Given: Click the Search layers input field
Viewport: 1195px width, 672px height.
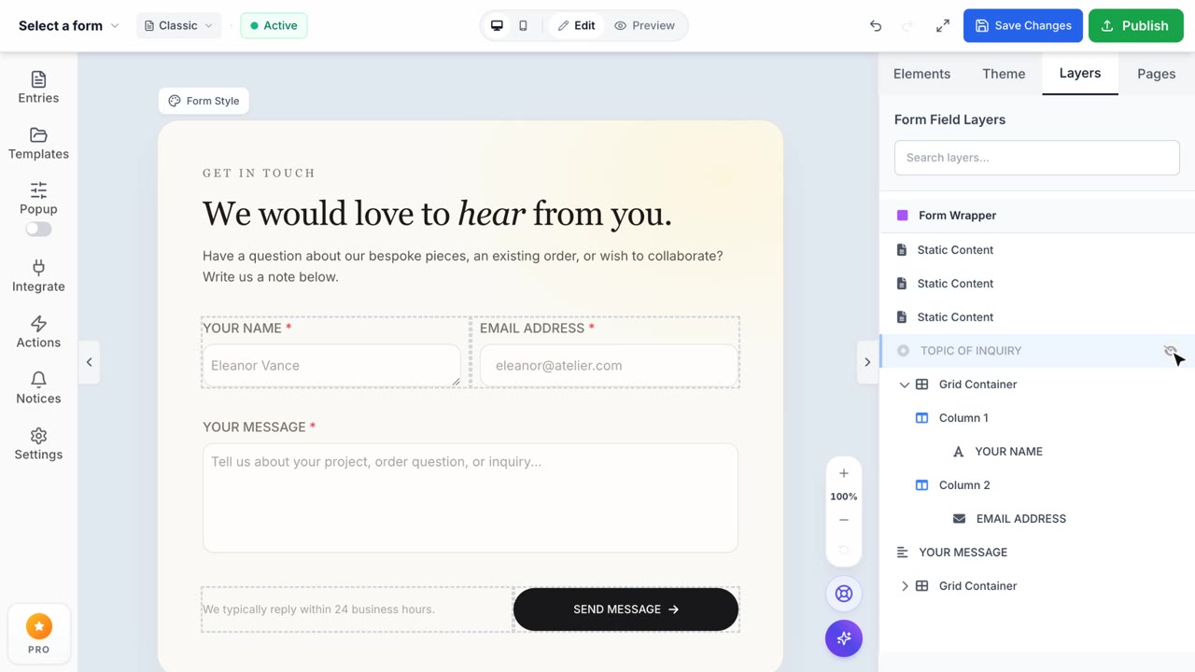Looking at the screenshot, I should (1036, 158).
